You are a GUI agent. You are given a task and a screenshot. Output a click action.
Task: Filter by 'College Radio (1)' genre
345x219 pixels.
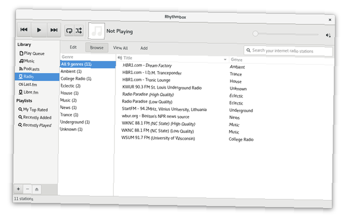pos(76,79)
